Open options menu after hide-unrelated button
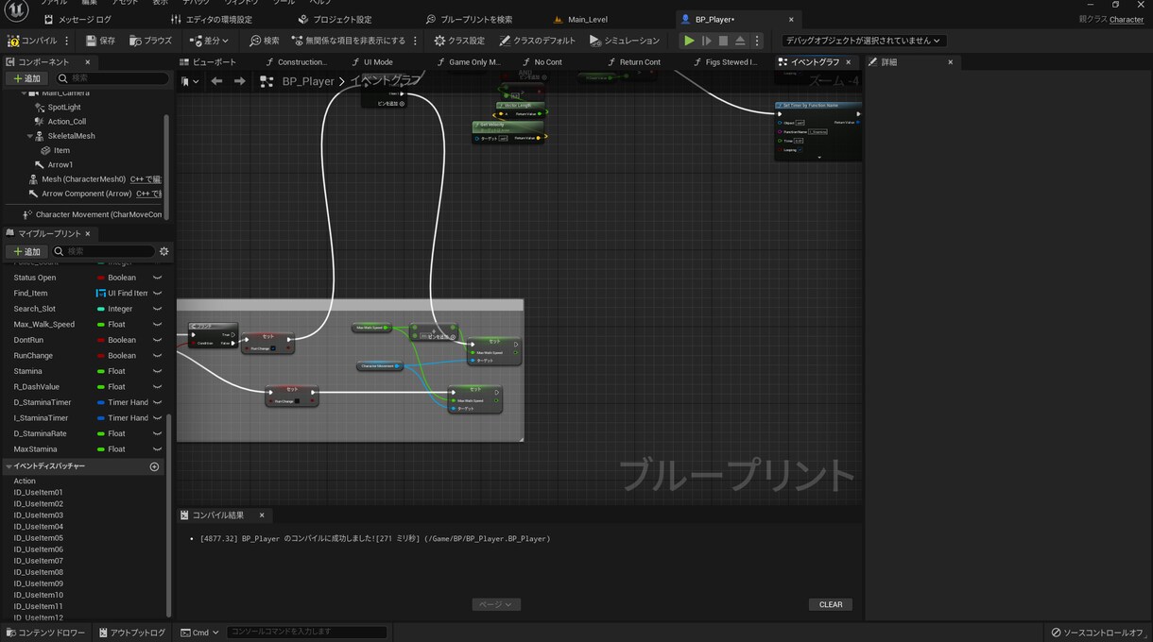1153x642 pixels. click(415, 41)
